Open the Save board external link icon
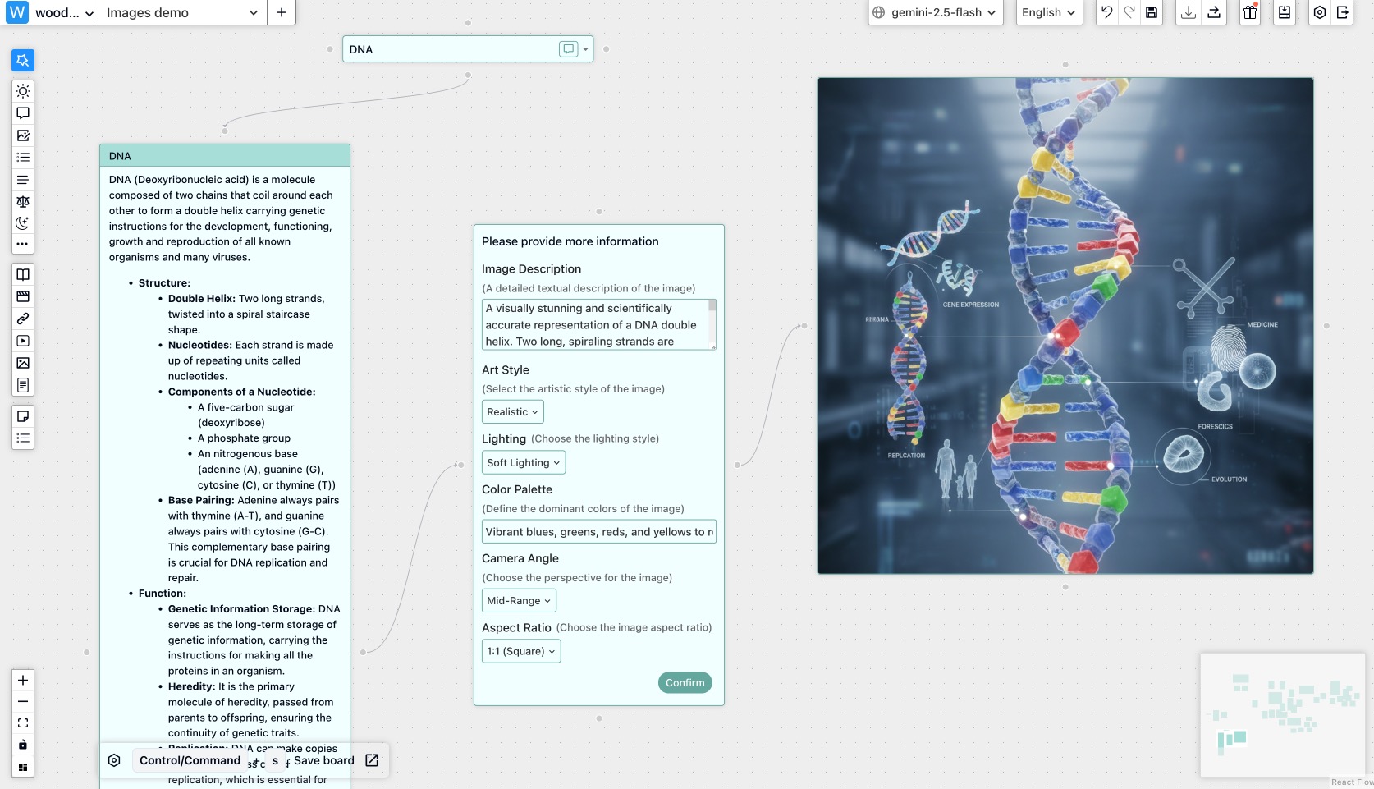1374x789 pixels. coord(372,760)
